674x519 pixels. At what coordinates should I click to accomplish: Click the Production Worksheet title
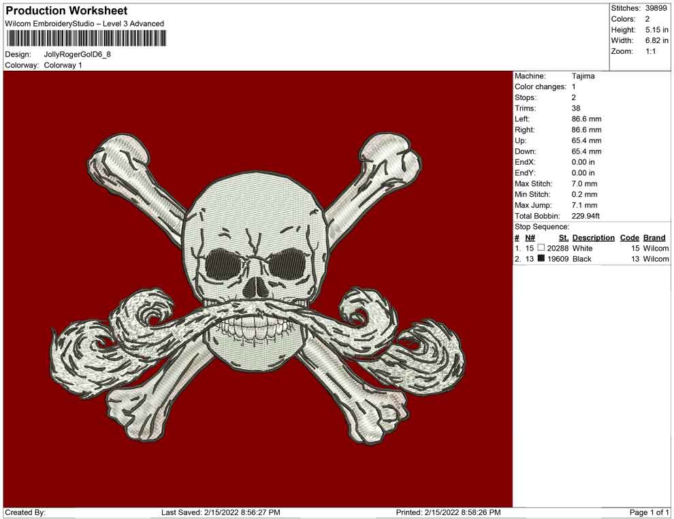click(x=67, y=11)
